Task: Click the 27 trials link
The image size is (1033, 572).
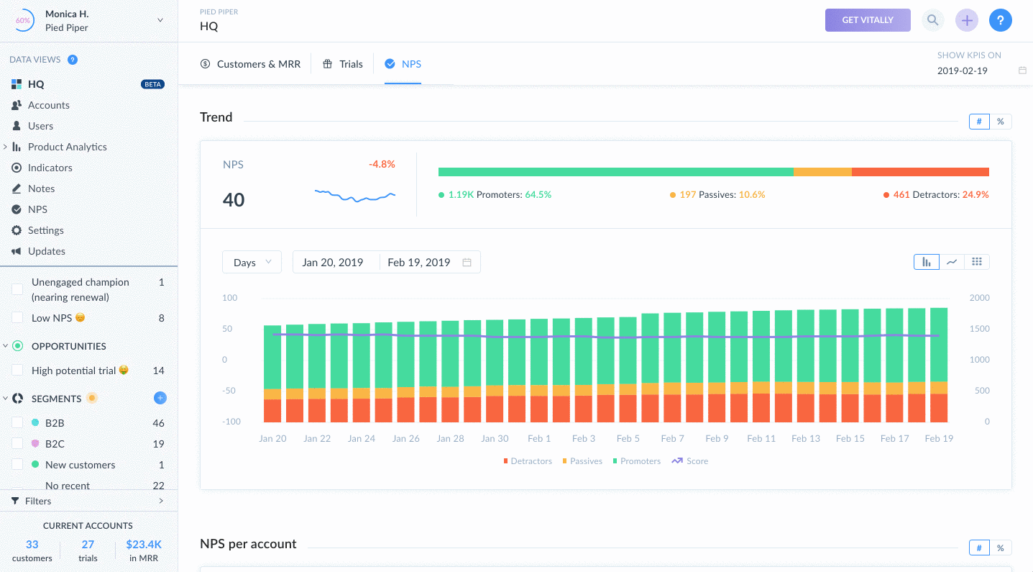Action: click(x=88, y=550)
